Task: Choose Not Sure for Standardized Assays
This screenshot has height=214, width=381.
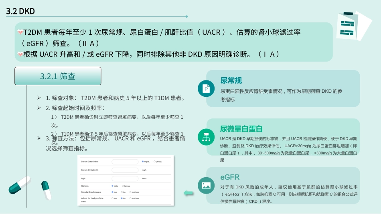Action: point(130,192)
